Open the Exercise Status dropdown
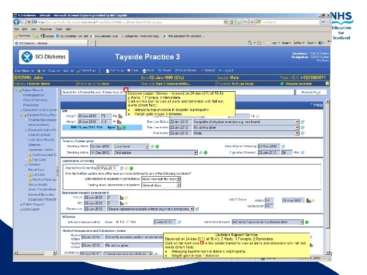367x275 pixels. [x=297, y=122]
